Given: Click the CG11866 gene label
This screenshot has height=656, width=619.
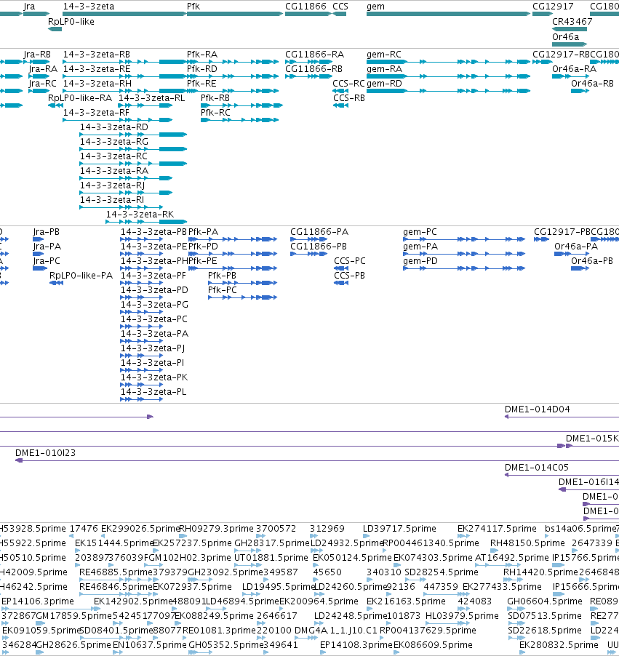Looking at the screenshot, I should (x=305, y=7).
